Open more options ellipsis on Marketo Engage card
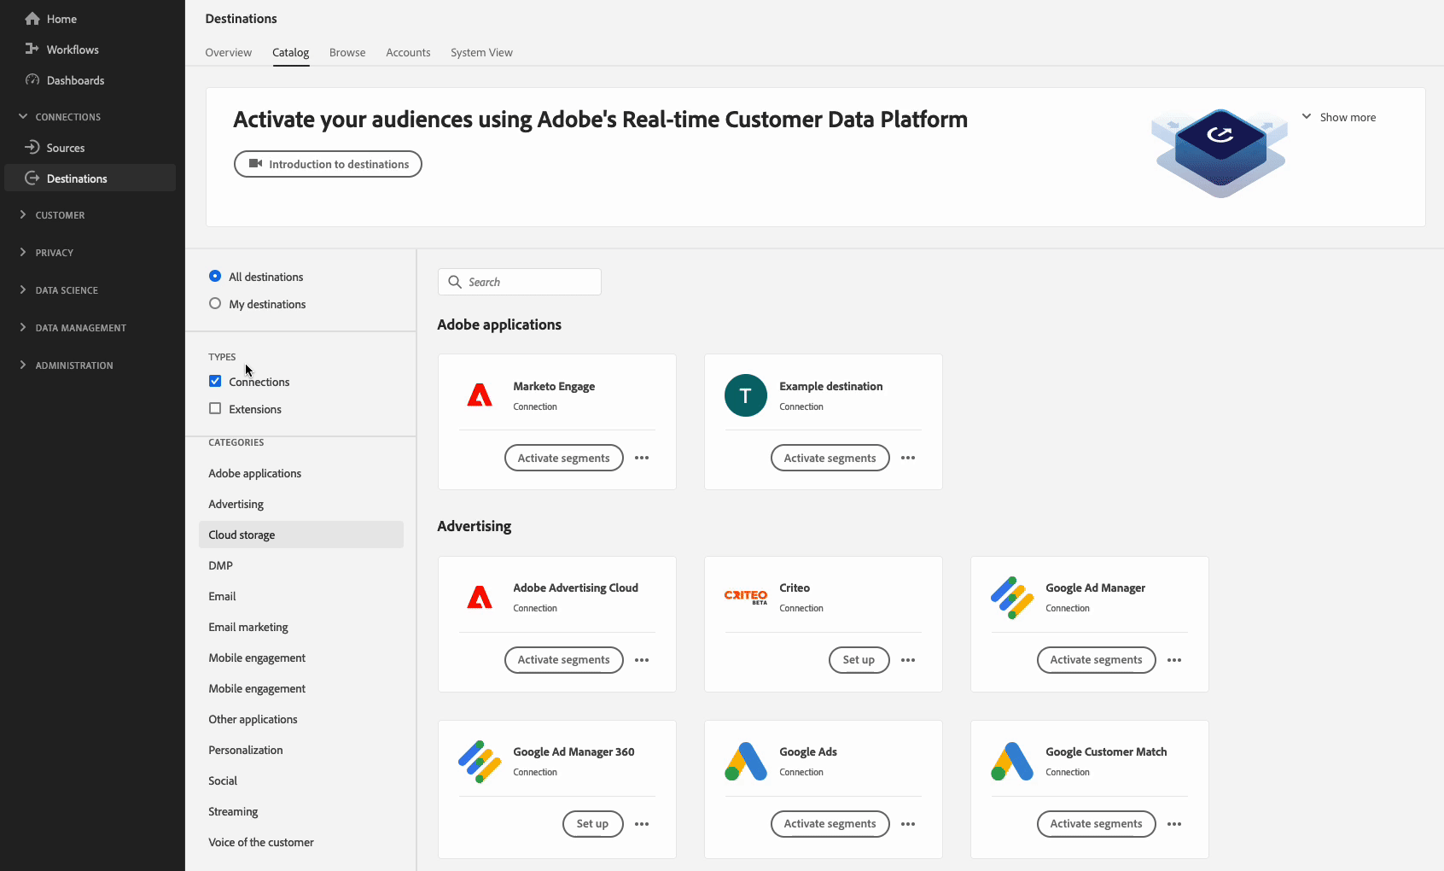Image resolution: width=1444 pixels, height=871 pixels. (642, 459)
